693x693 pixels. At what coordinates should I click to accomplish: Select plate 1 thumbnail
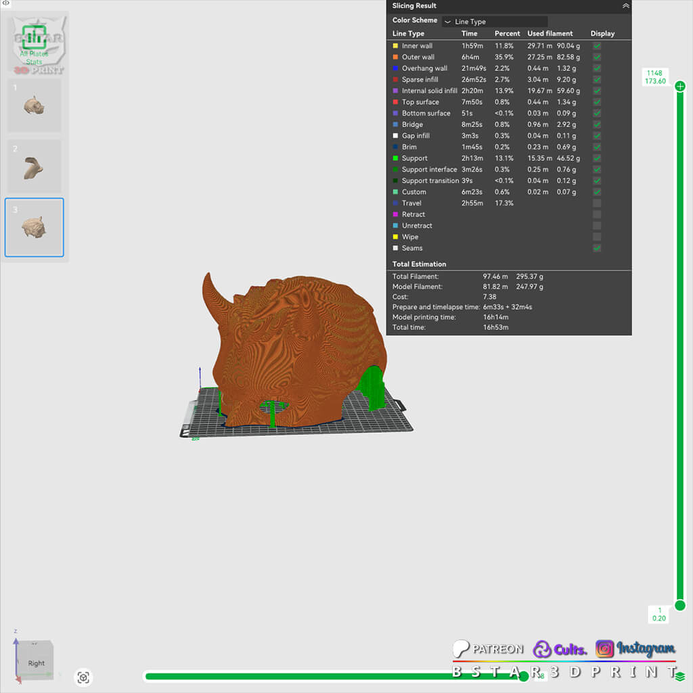[x=34, y=105]
